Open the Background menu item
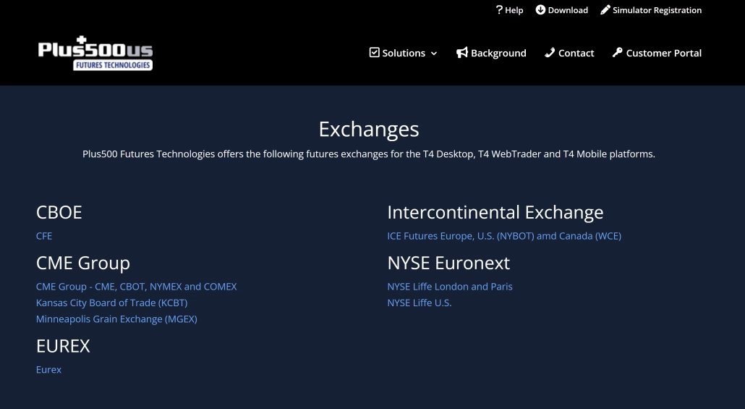This screenshot has width=745, height=409. click(x=498, y=53)
